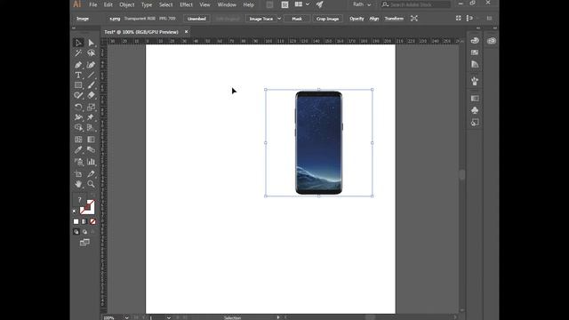The width and height of the screenshot is (569, 320).
Task: Apply Gradient fill mode
Action: [x=84, y=221]
